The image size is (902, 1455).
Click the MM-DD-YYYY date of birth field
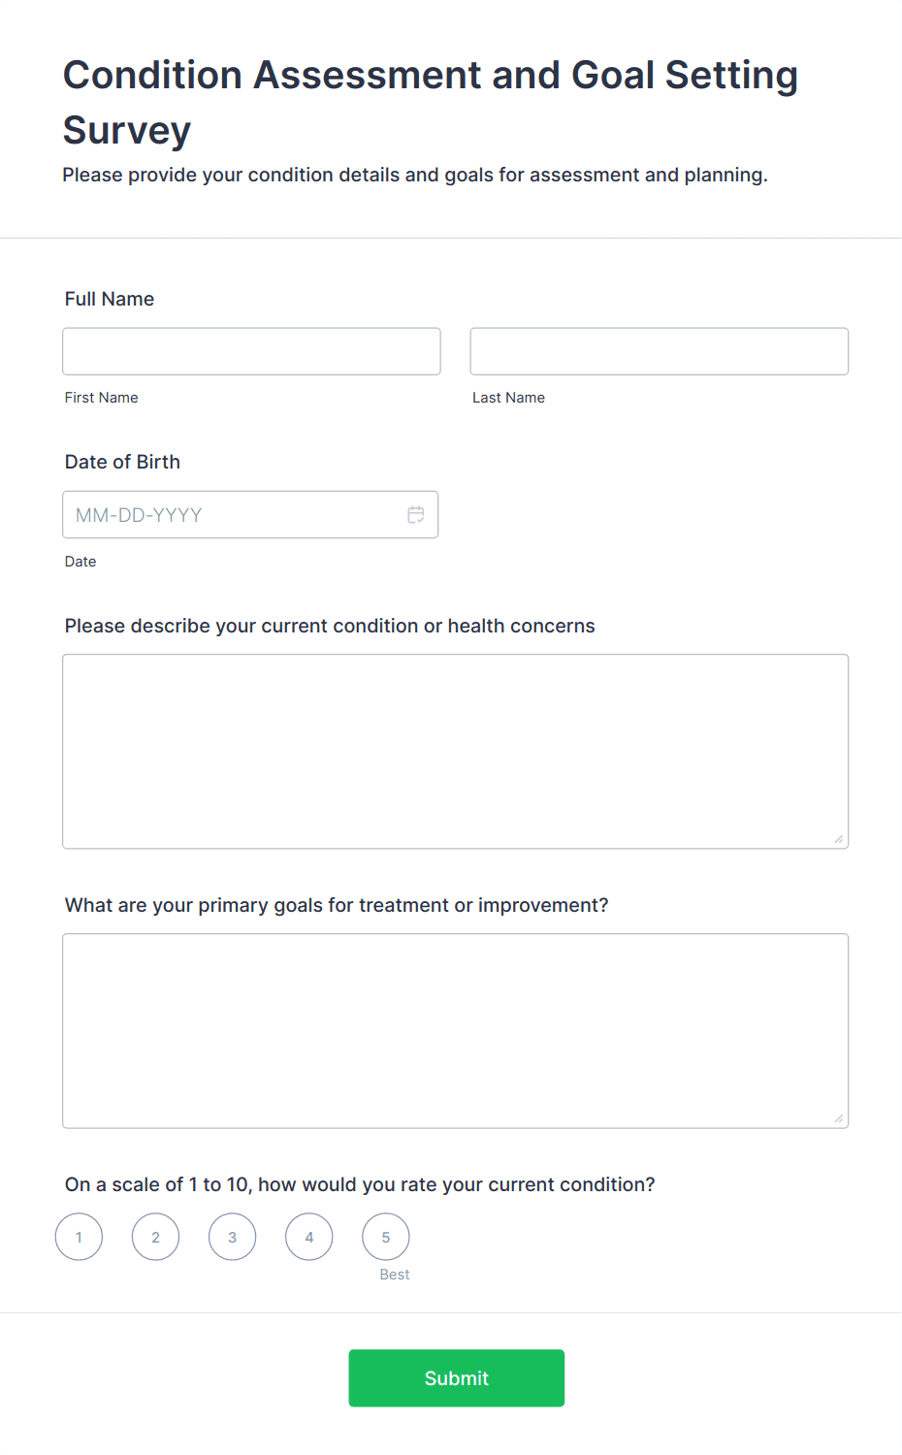pyautogui.click(x=250, y=515)
